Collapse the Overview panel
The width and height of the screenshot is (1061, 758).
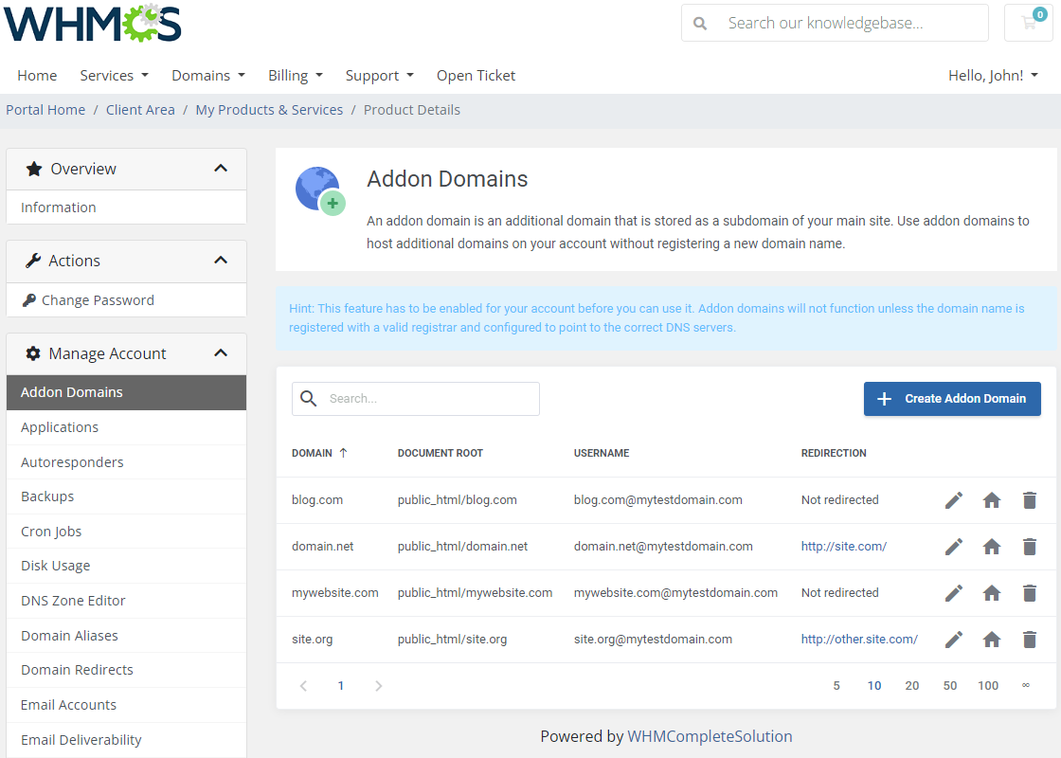pos(221,169)
